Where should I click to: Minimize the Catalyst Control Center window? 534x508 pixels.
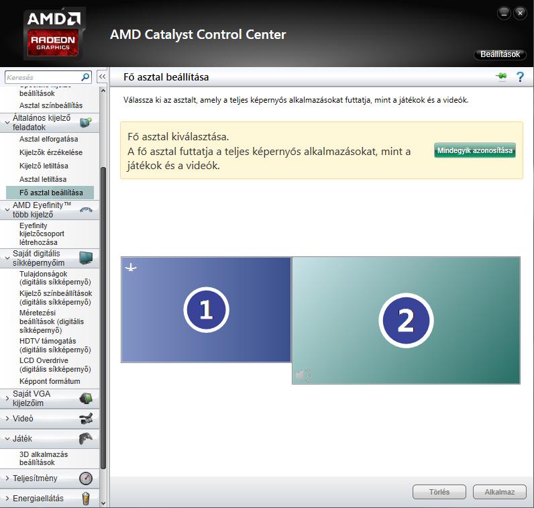(x=504, y=13)
